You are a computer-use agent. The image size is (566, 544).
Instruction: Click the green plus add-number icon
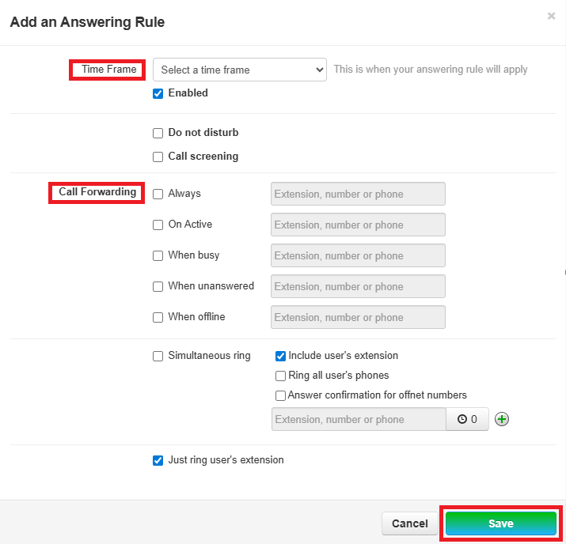tap(501, 419)
